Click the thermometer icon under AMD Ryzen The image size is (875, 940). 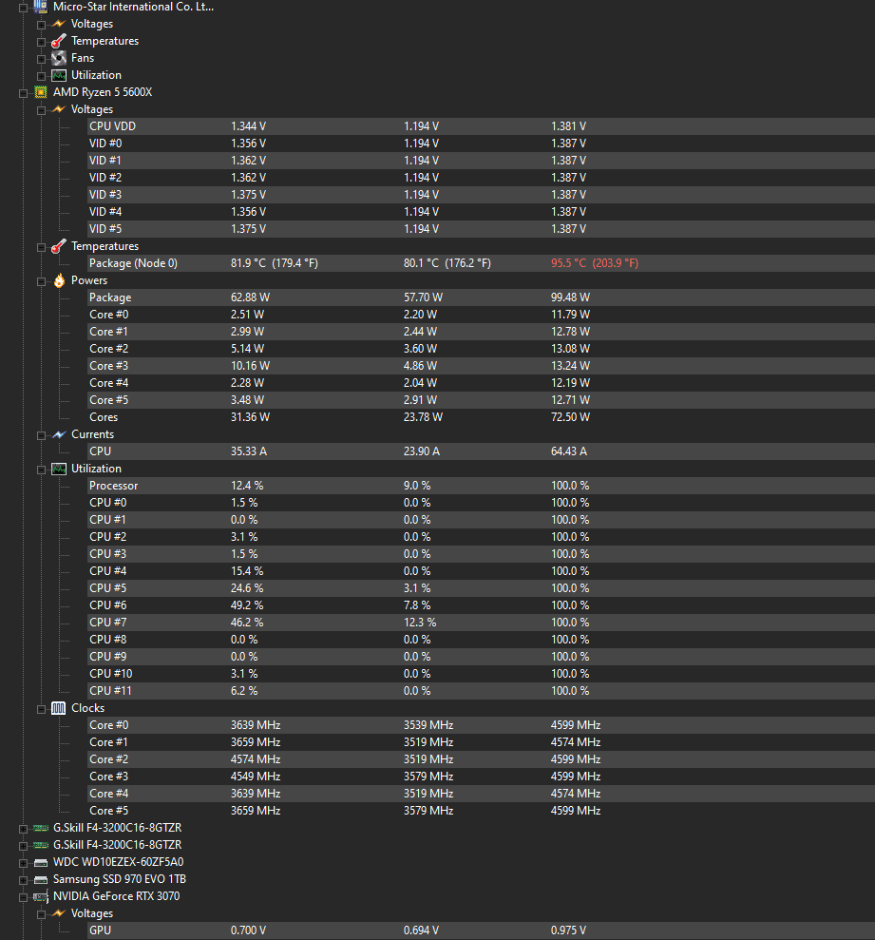[58, 246]
